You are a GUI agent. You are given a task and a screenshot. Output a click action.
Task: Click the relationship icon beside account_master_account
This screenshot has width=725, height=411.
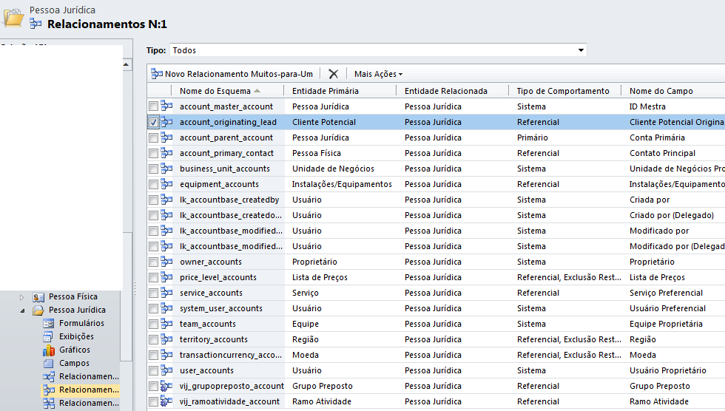click(x=166, y=106)
